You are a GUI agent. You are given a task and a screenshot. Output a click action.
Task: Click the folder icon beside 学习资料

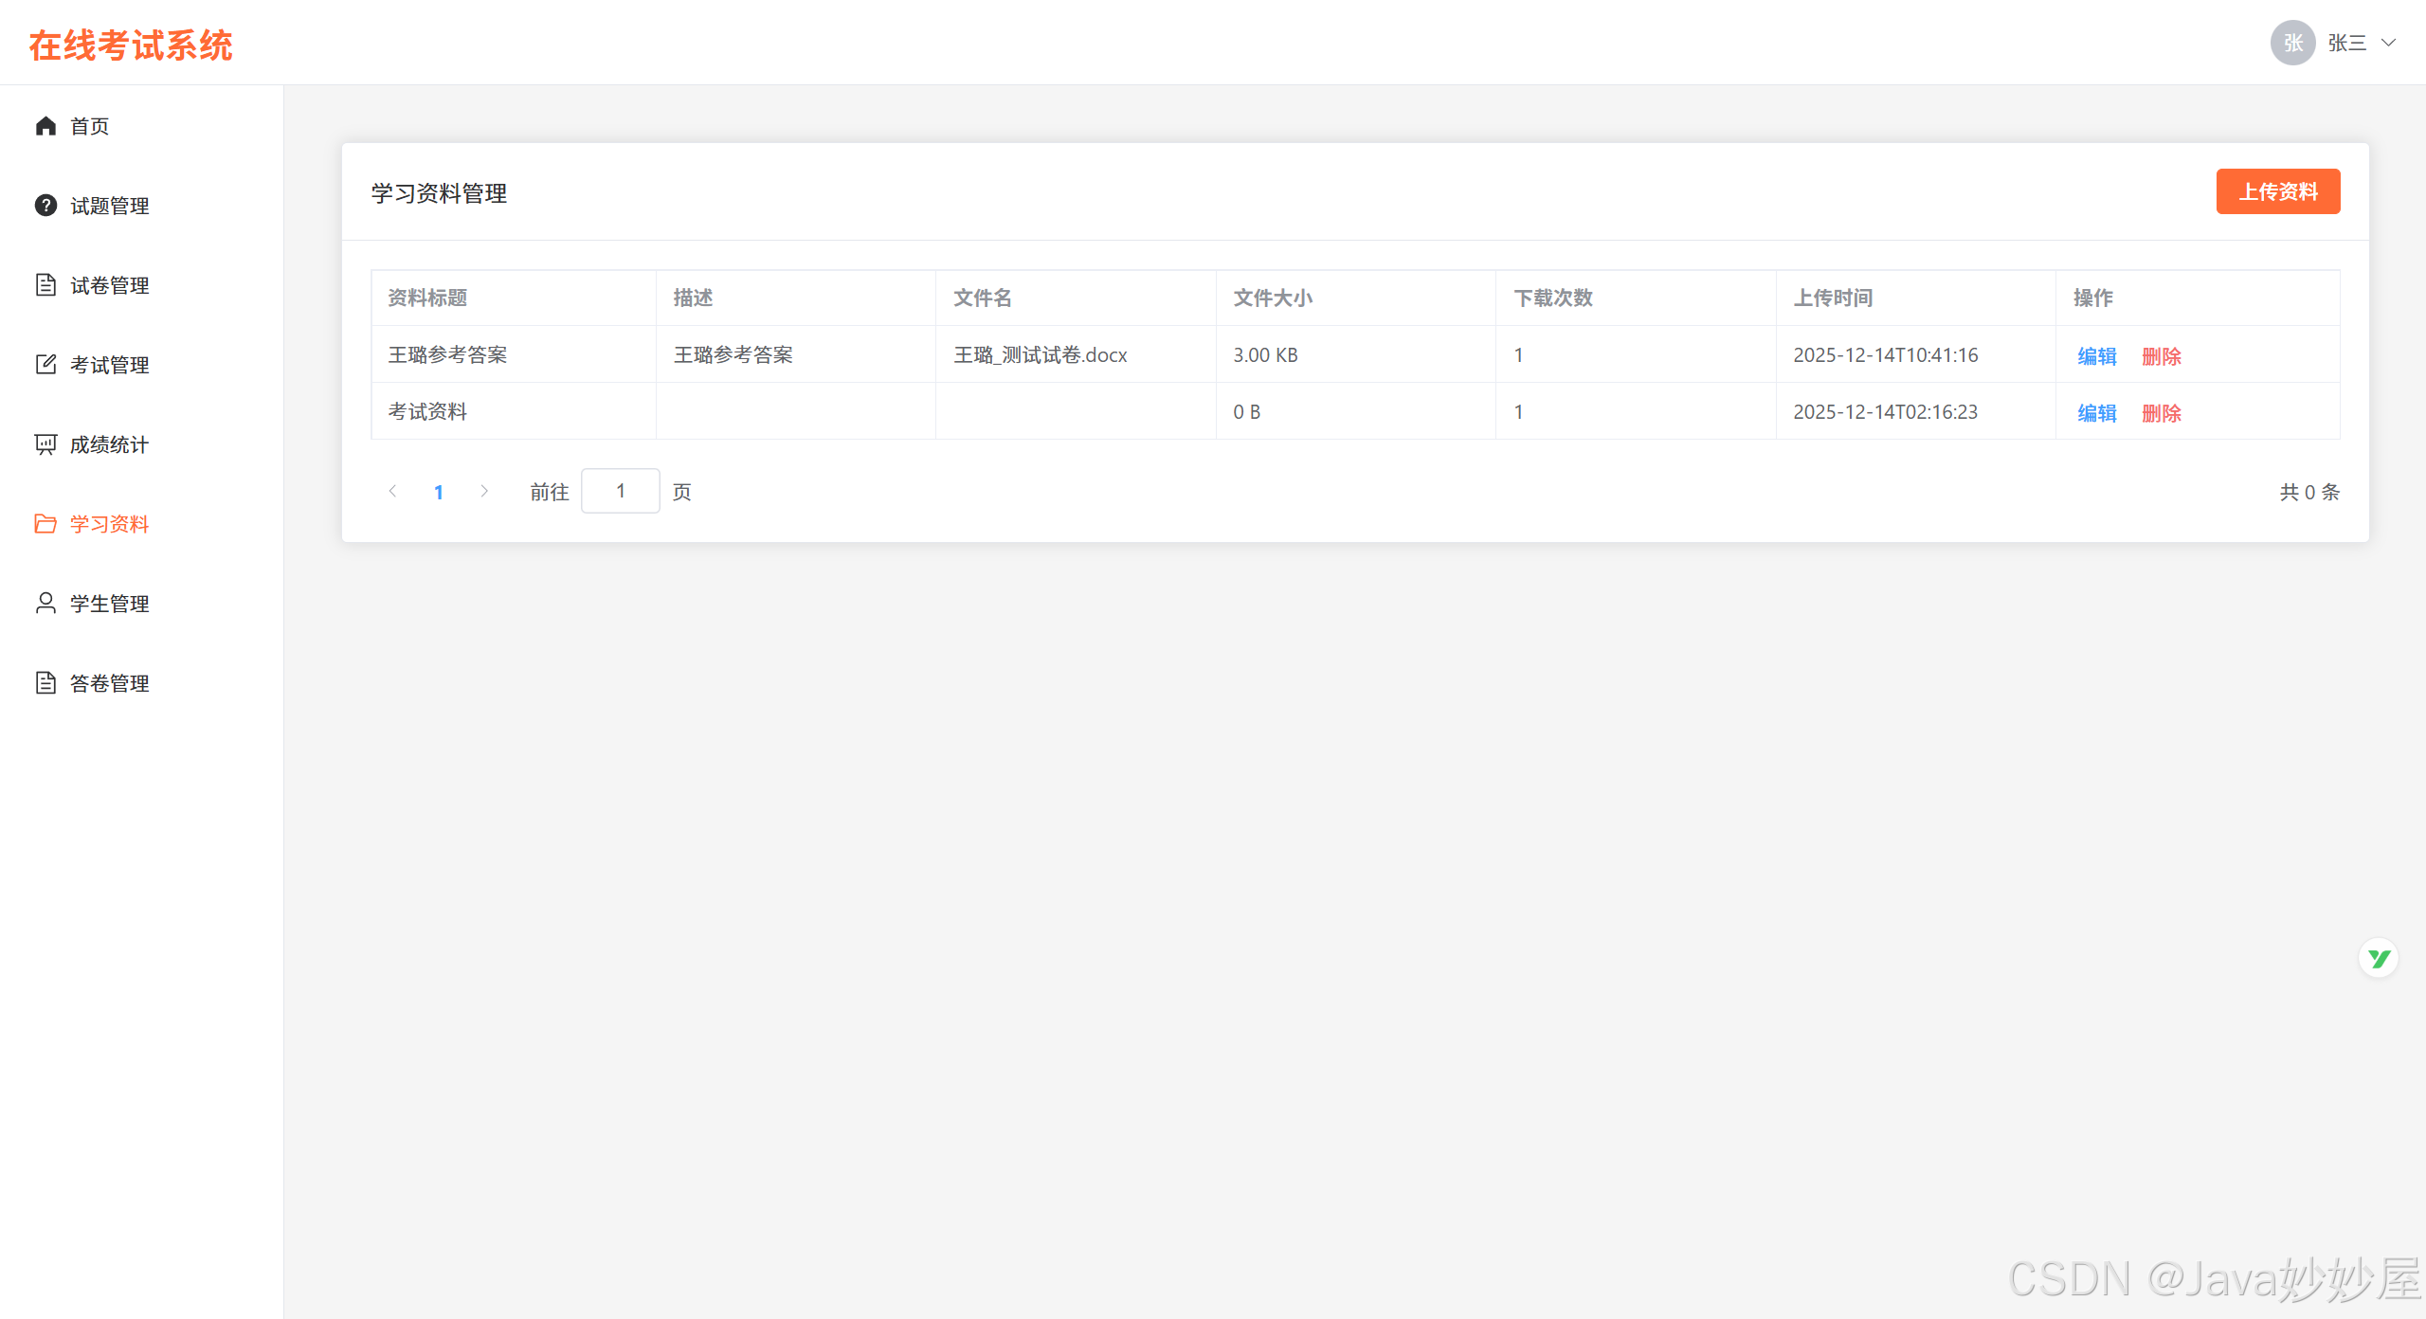tap(45, 524)
